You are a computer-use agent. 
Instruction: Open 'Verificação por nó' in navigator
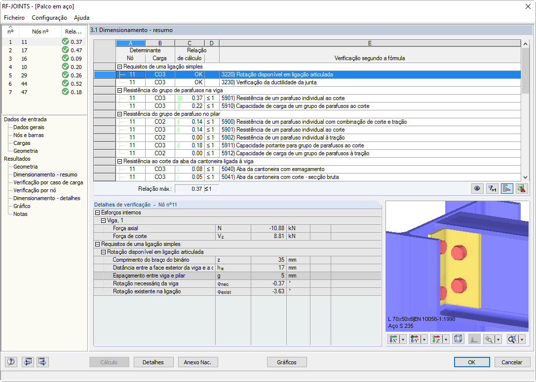pos(35,190)
